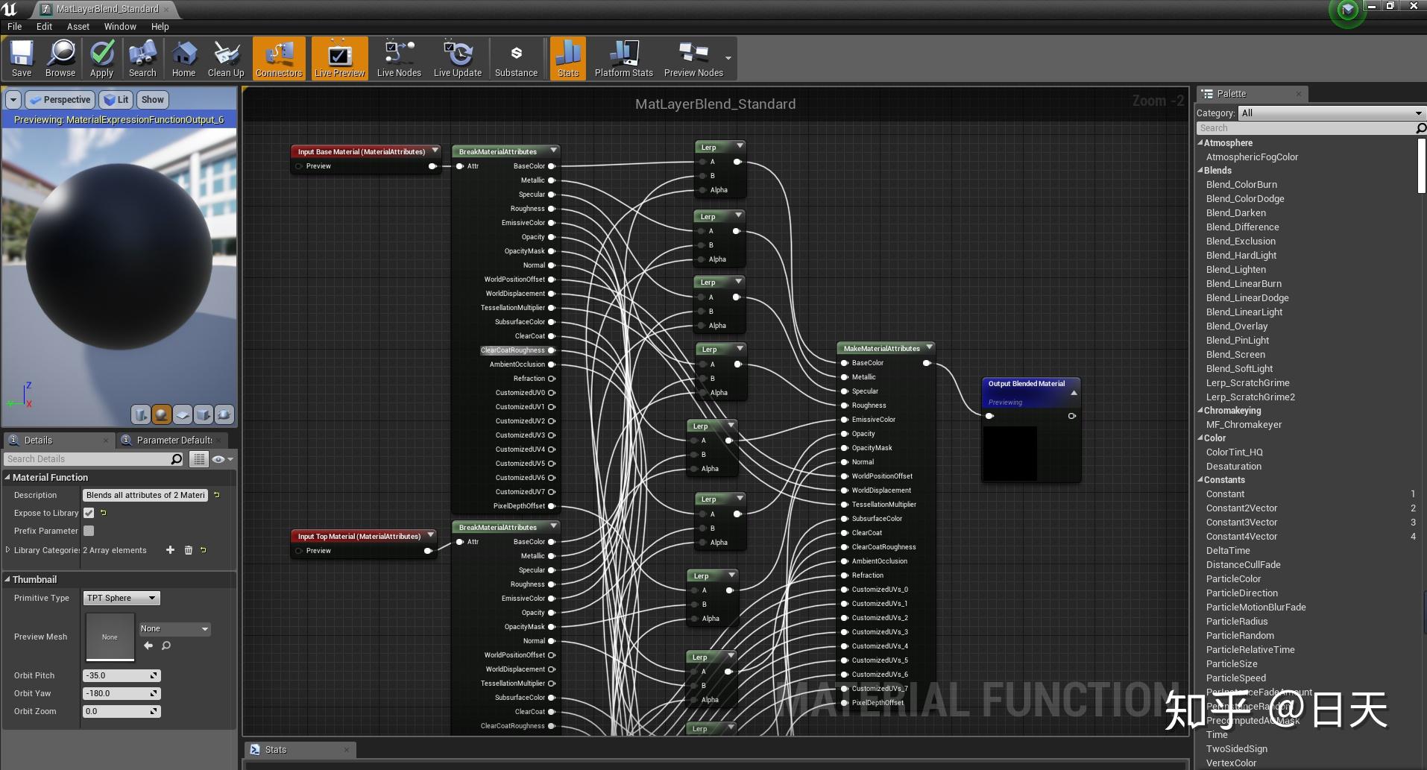Enable the Prefix Parameter checkbox
This screenshot has width=1427, height=770.
pyautogui.click(x=89, y=531)
